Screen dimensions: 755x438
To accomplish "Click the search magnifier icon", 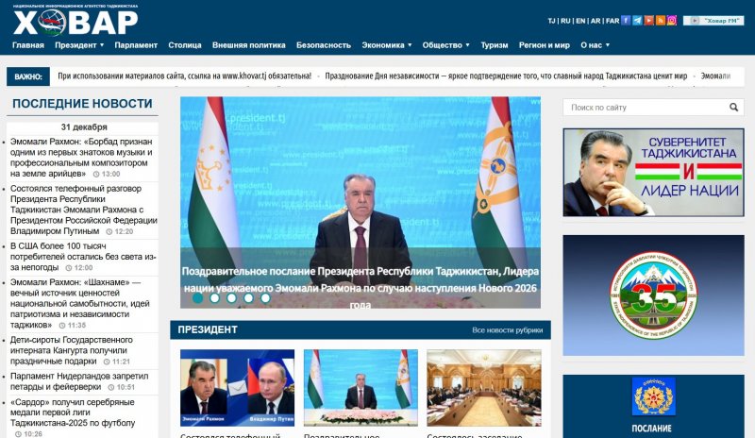I will 731,108.
